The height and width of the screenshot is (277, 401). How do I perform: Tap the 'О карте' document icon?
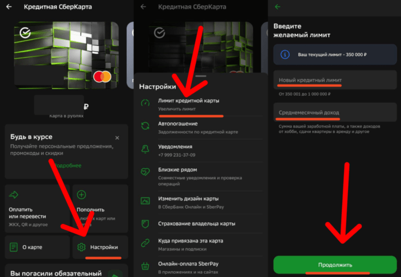tap(14, 247)
